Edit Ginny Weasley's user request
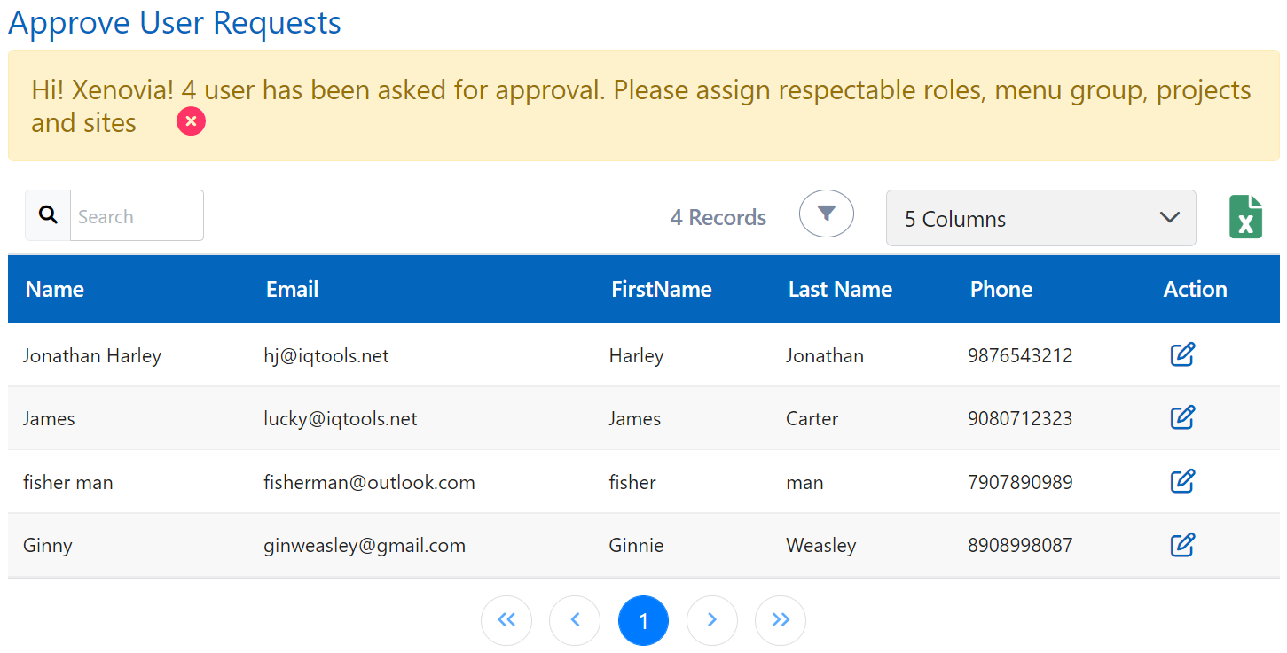The height and width of the screenshot is (653, 1287). 1182,545
